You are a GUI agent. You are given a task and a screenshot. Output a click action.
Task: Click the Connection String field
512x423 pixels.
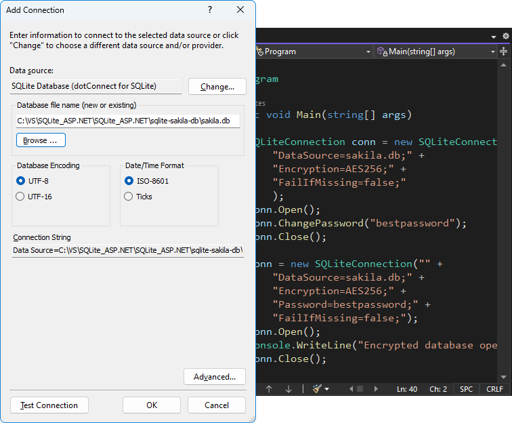point(128,250)
